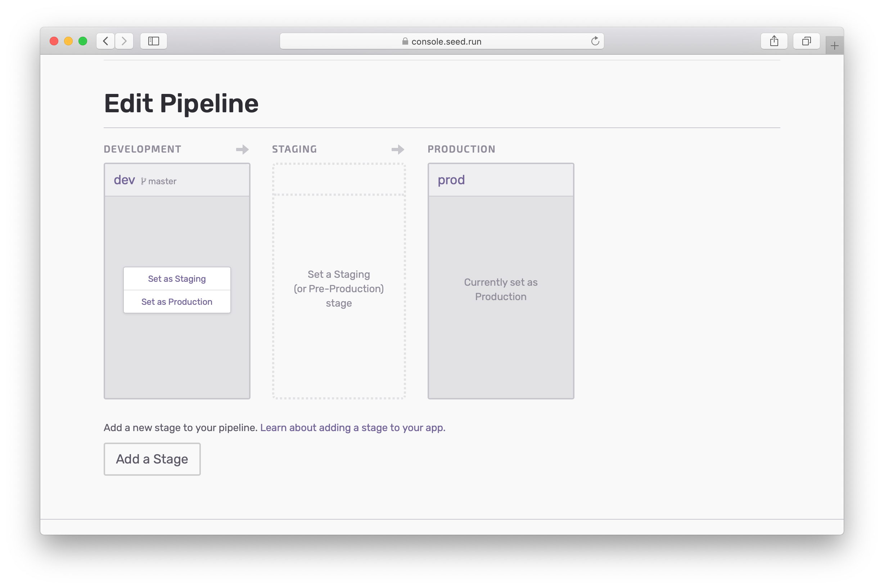Toggle the Safari sidebar icon

click(x=153, y=41)
